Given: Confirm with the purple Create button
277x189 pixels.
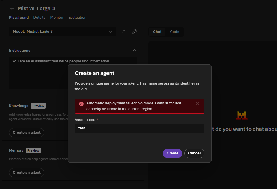Looking at the screenshot, I should coord(172,153).
